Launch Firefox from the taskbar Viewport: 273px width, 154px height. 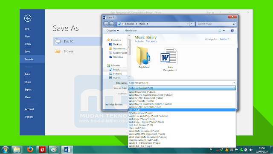30,149
